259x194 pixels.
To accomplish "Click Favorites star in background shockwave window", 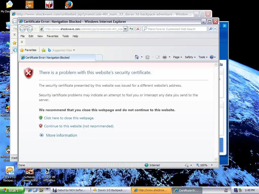I will (x=14, y=43).
